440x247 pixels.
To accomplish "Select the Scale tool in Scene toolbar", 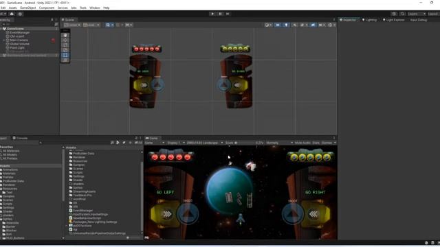I will (x=65, y=50).
